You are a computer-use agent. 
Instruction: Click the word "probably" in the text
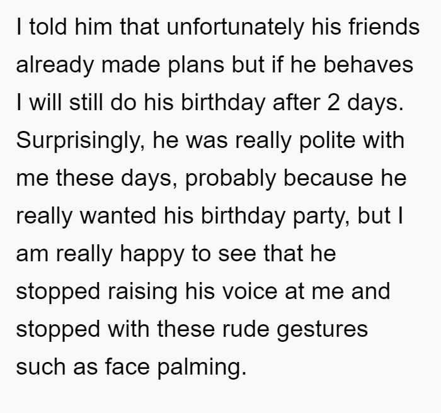(x=231, y=178)
